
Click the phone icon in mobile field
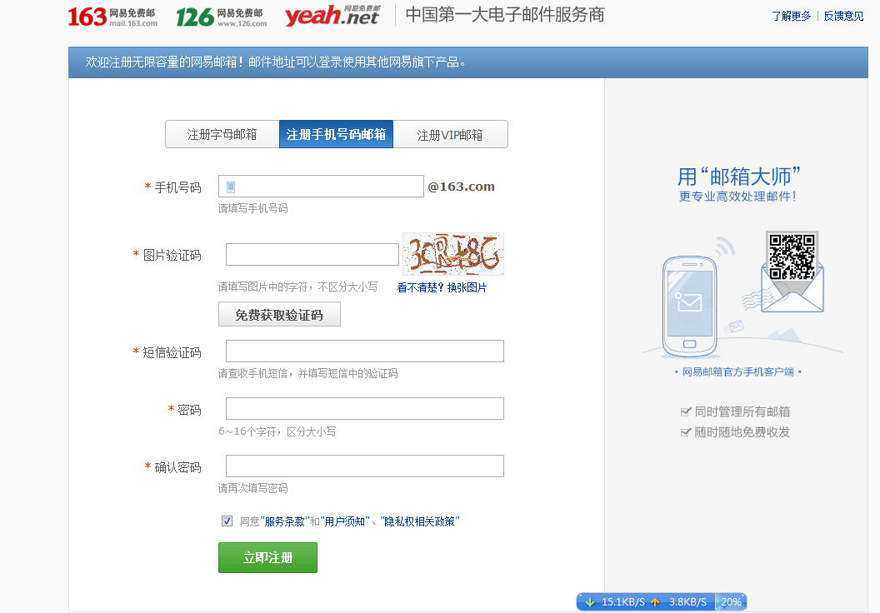point(231,187)
